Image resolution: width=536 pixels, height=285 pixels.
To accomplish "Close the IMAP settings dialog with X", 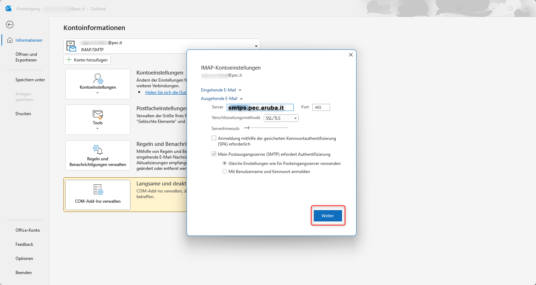I will click(x=351, y=55).
